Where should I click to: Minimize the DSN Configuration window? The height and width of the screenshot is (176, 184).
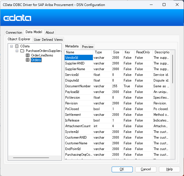[x=151, y=5]
